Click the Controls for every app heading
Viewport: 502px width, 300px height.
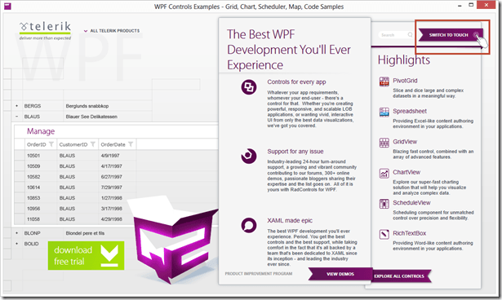point(296,82)
